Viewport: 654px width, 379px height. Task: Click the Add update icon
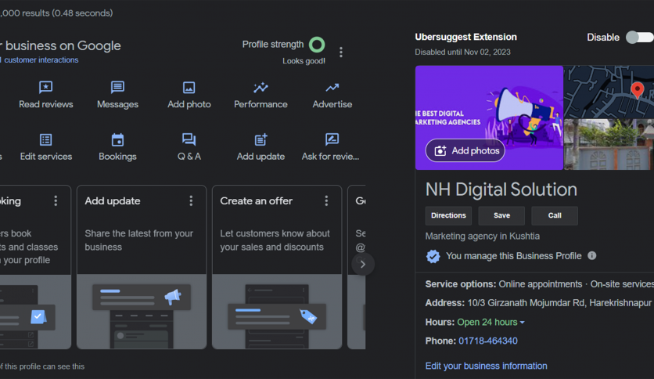click(261, 140)
